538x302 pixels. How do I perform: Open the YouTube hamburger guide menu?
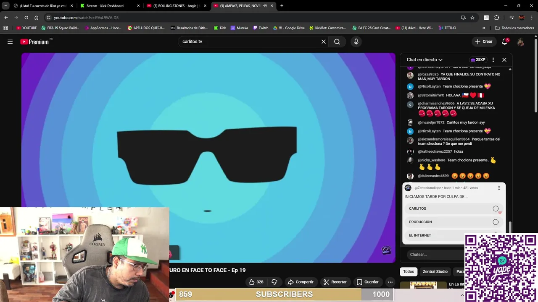(x=10, y=42)
